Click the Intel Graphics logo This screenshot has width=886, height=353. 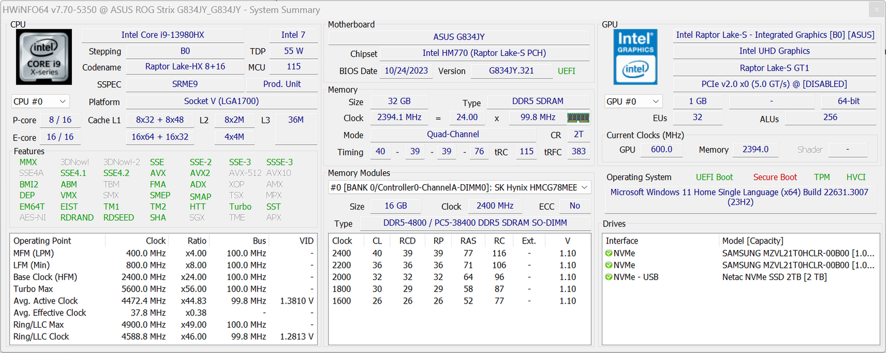[x=635, y=56]
